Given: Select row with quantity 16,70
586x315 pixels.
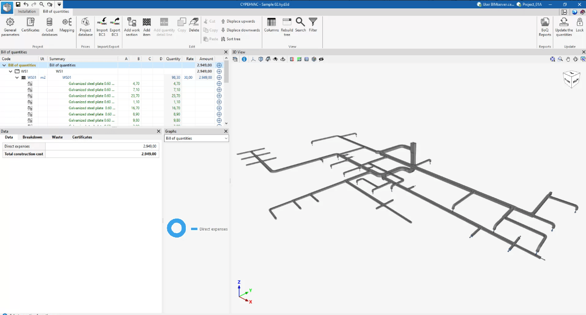Looking at the screenshot, I should pyautogui.click(x=111, y=108).
